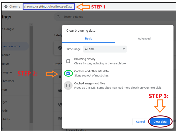Uncheck Cookies and other site data
179x134 pixels.
click(x=68, y=73)
